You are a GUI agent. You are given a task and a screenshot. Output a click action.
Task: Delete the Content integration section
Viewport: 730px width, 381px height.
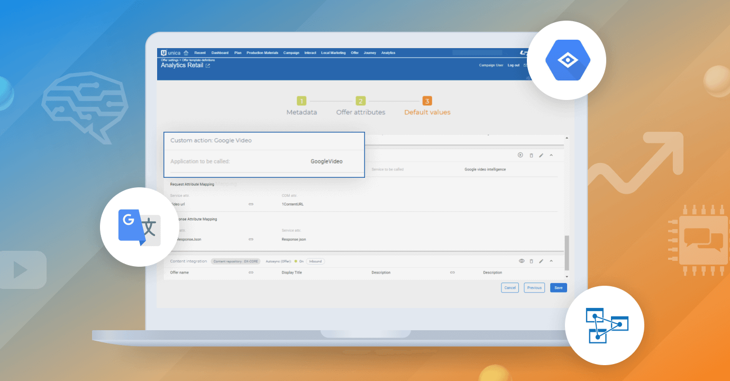[531, 261]
